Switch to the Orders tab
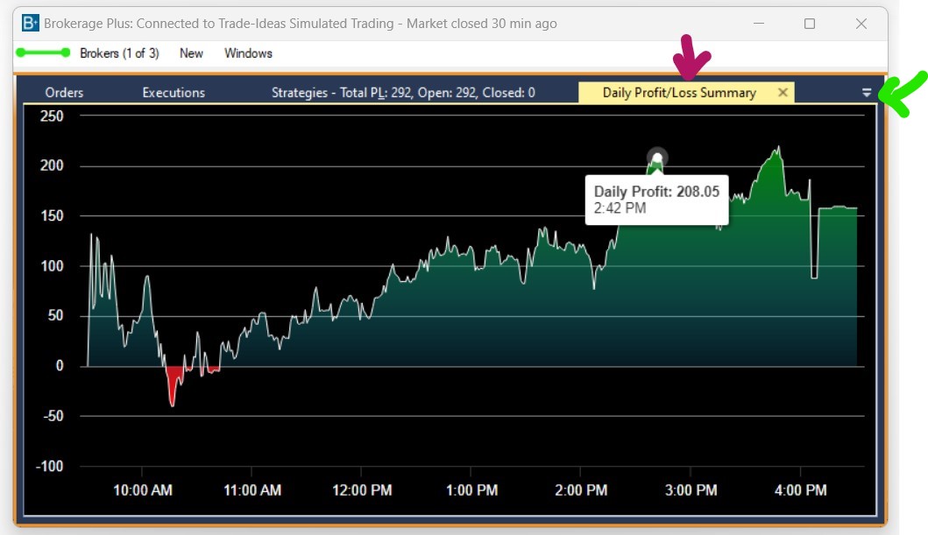Image resolution: width=928 pixels, height=535 pixels. (64, 93)
